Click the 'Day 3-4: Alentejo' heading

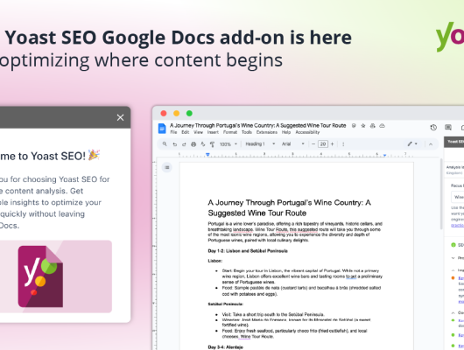tap(226, 347)
